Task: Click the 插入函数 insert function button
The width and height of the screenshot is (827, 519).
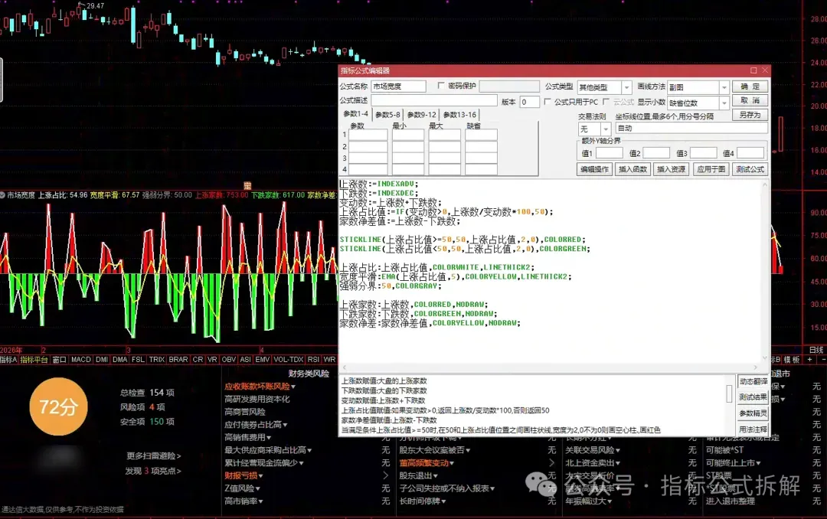Action: (x=633, y=169)
